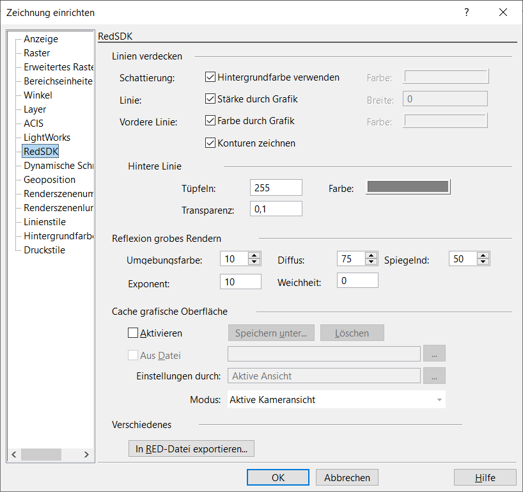Open the Dynamische Sch... tree entry
This screenshot has height=492, width=523.
pos(58,166)
